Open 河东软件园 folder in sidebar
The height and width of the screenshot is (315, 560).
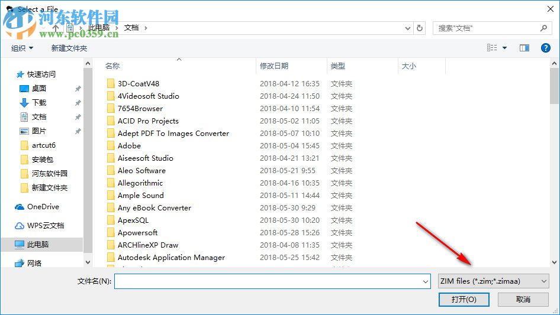[49, 174]
